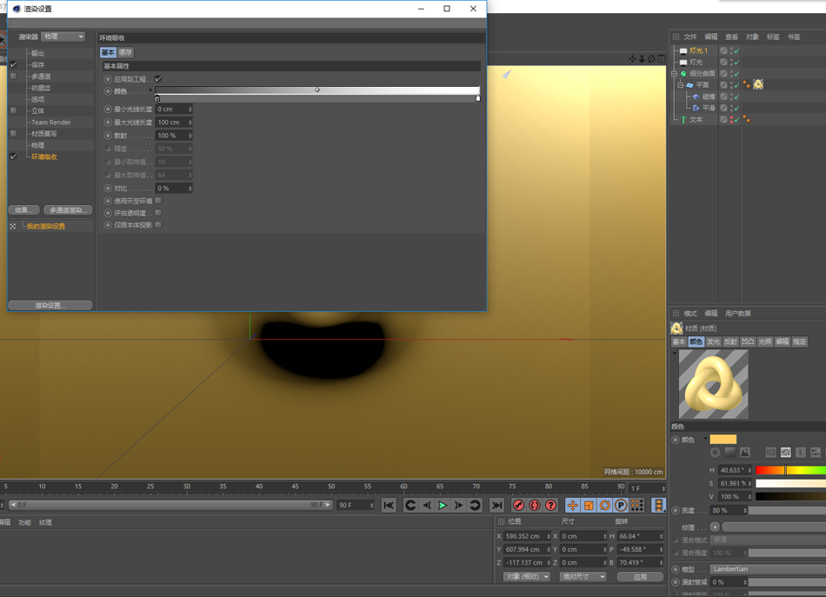Select the material 发光 tab
This screenshot has height=597, width=826.
pos(713,342)
